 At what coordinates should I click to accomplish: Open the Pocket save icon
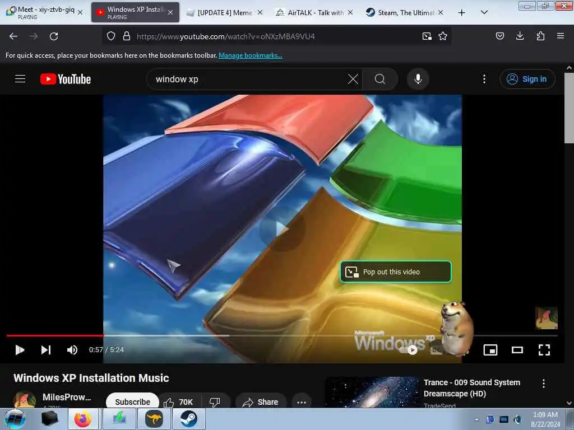tap(499, 36)
